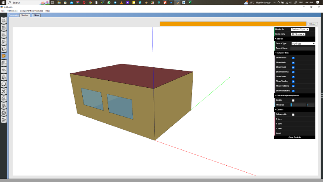Click the Threshold numeric value field
The image size is (323, 182).
pyautogui.click(x=310, y=105)
